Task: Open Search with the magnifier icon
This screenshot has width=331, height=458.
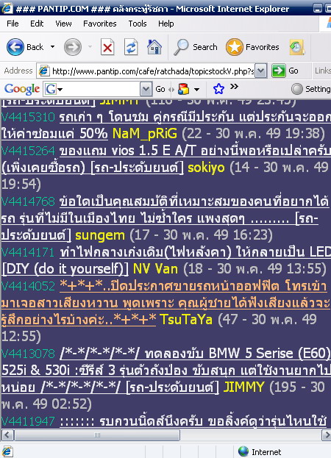Action: pyautogui.click(x=181, y=47)
